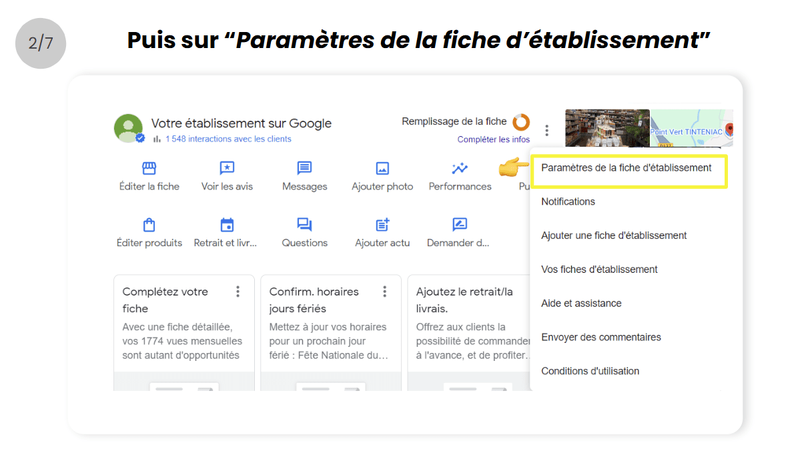This screenshot has width=806, height=451.
Task: Click the Éditer produits label
Action: [149, 243]
